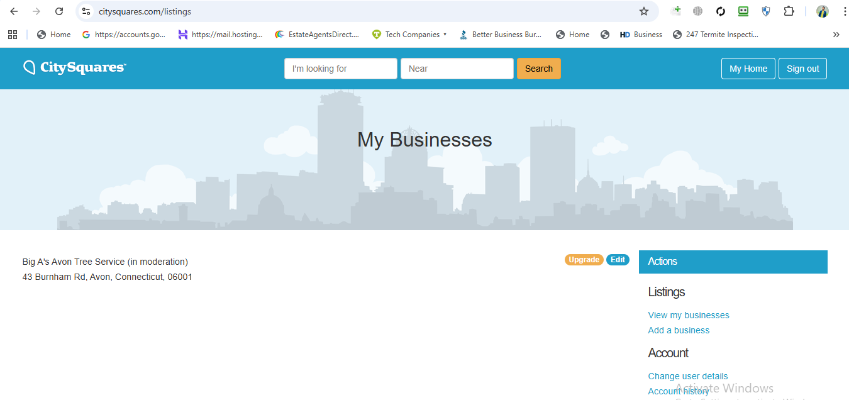Open the Chrome three-dot menu

click(x=845, y=11)
